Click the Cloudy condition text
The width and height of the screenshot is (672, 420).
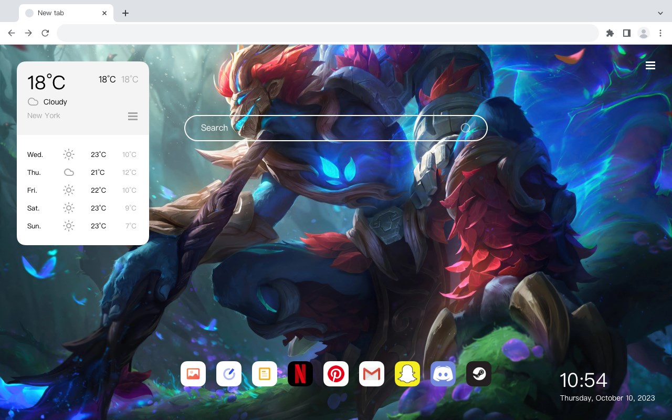coord(55,102)
